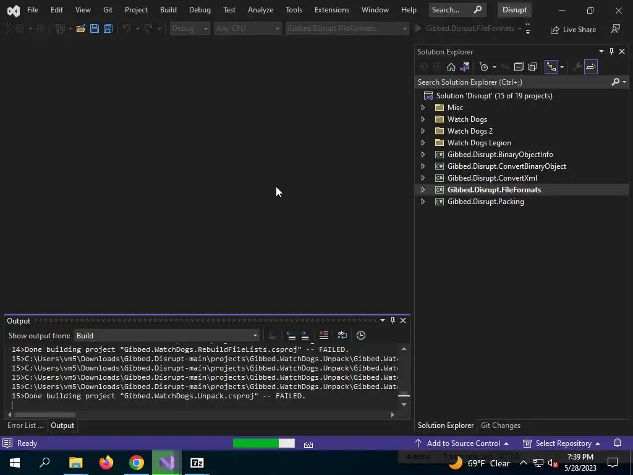Toggle Word Wrap in Output panel
The width and height of the screenshot is (633, 475).
tap(342, 335)
